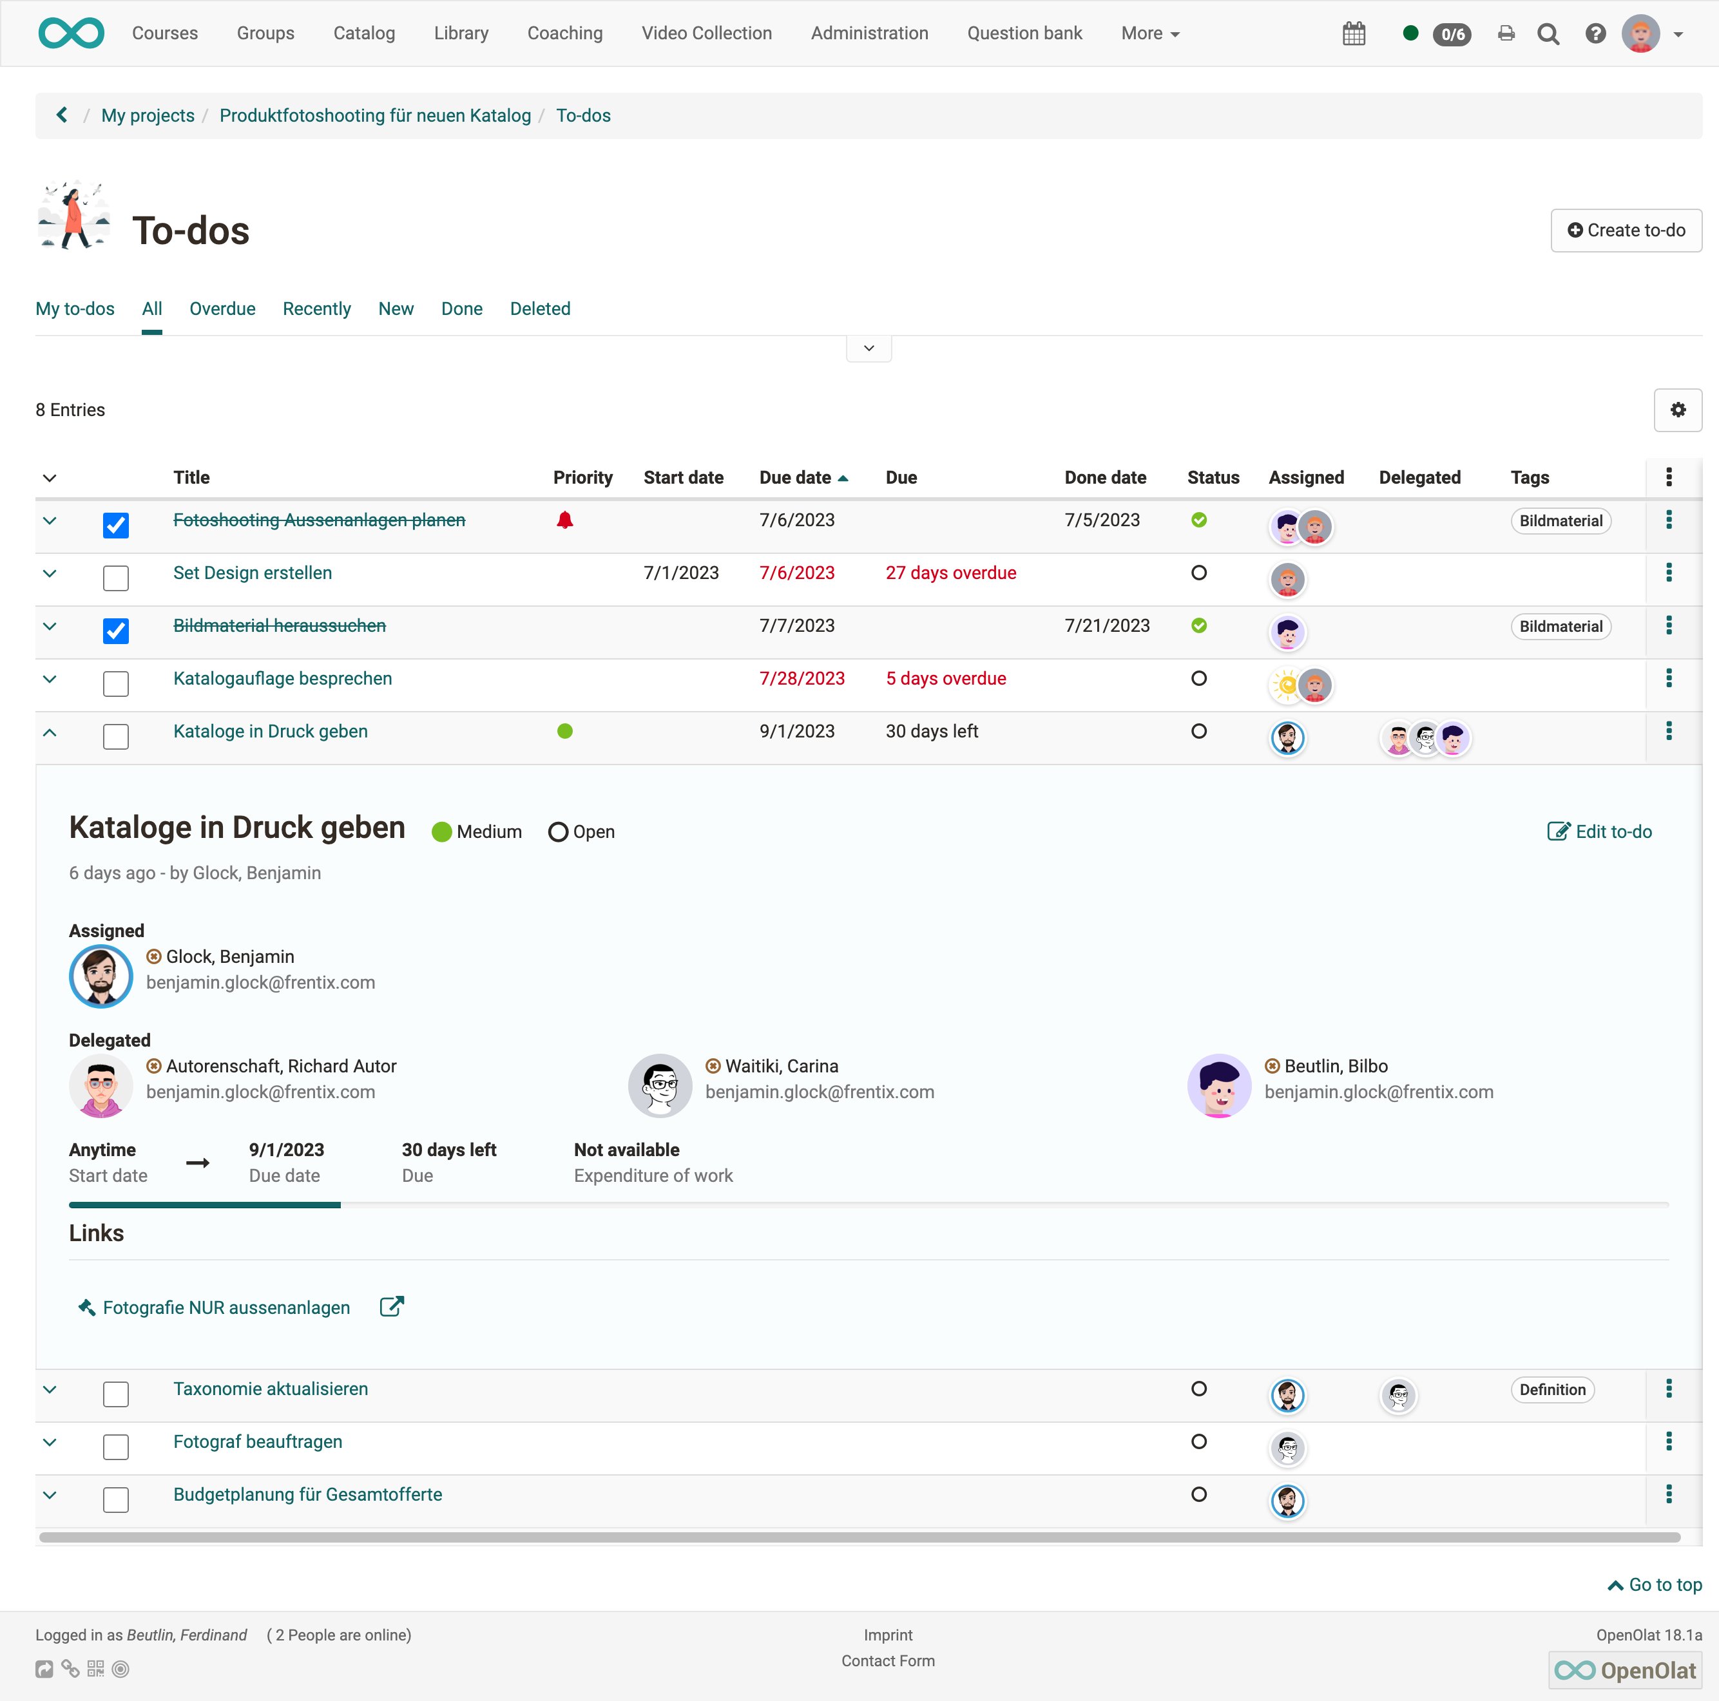1719x1701 pixels.
Task: Select the Taxonomie aktualisieren checkbox
Action: click(116, 1394)
